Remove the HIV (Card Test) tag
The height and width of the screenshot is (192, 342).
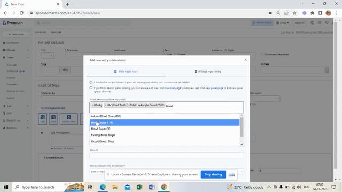[x=106, y=105]
